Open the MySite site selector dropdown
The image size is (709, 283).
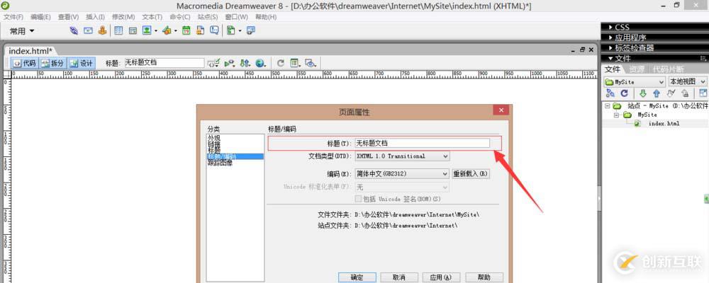point(635,81)
